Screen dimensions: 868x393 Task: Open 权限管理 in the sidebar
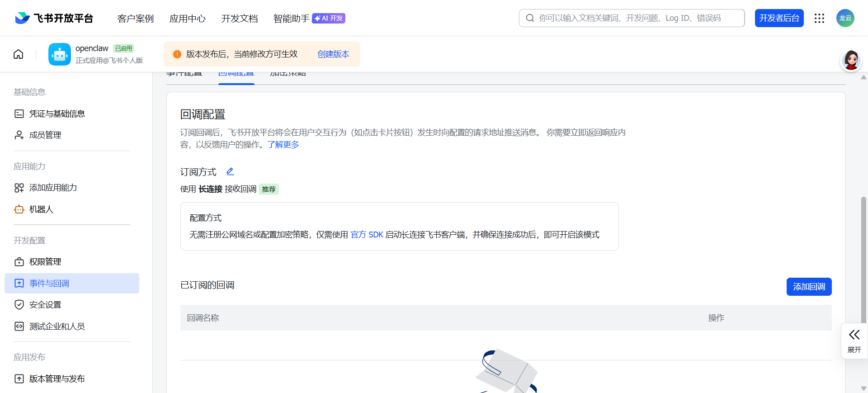point(45,262)
